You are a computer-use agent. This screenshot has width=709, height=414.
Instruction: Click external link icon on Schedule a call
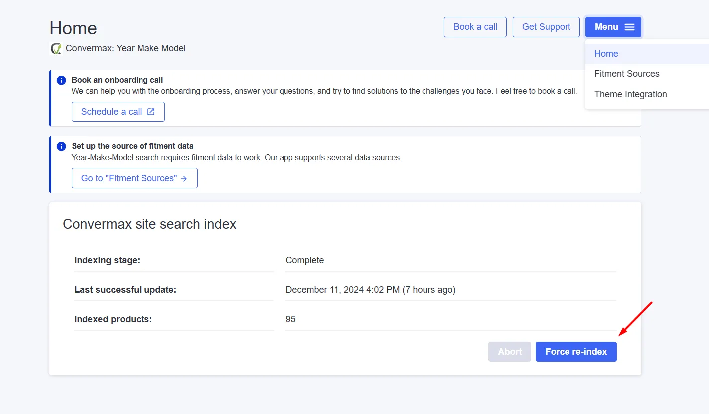click(151, 112)
